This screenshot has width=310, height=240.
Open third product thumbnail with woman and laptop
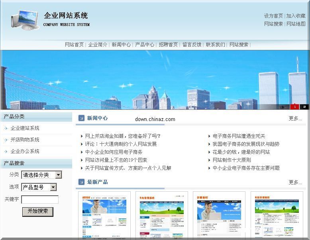[219, 216]
